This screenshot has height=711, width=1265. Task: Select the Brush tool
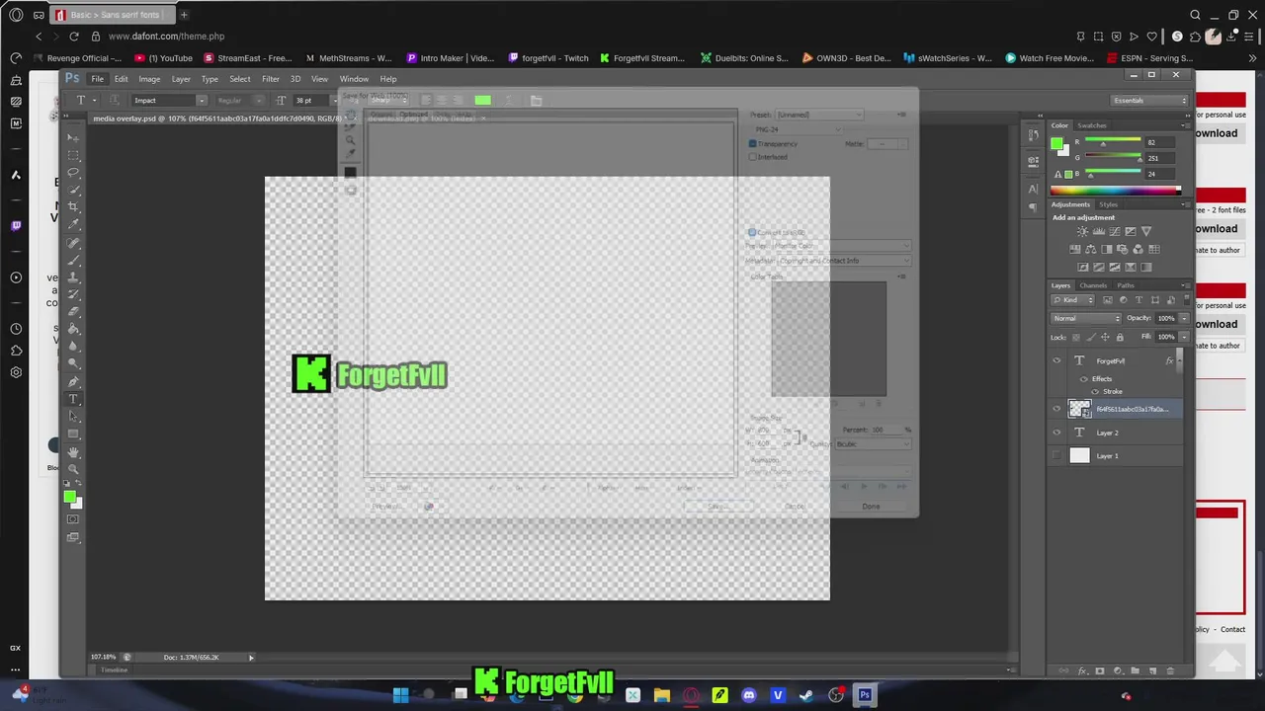coord(73,260)
